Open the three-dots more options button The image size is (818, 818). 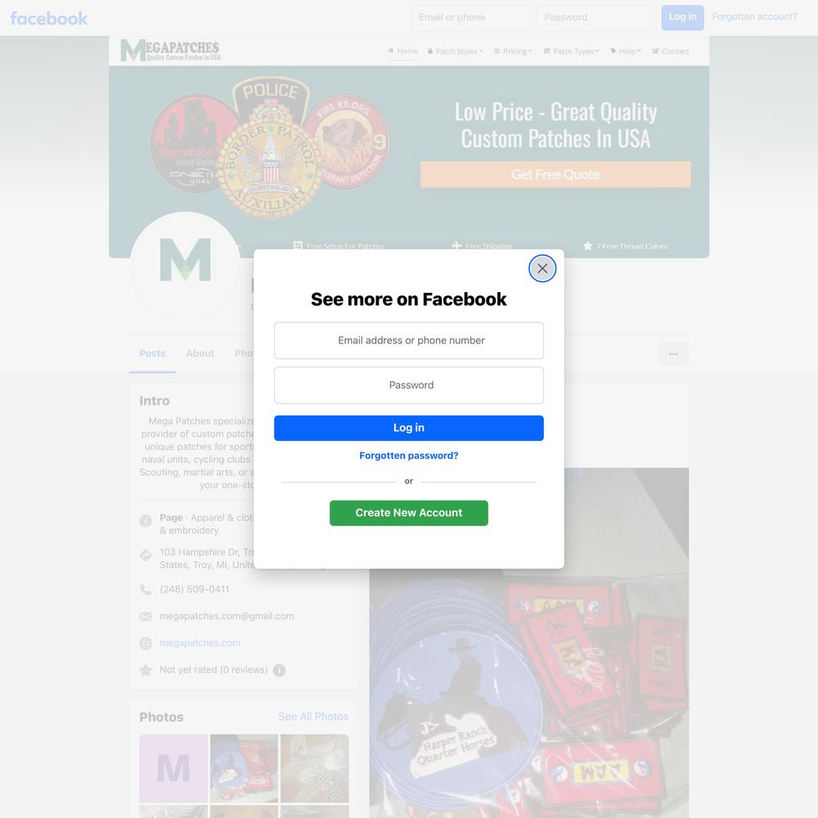point(673,353)
